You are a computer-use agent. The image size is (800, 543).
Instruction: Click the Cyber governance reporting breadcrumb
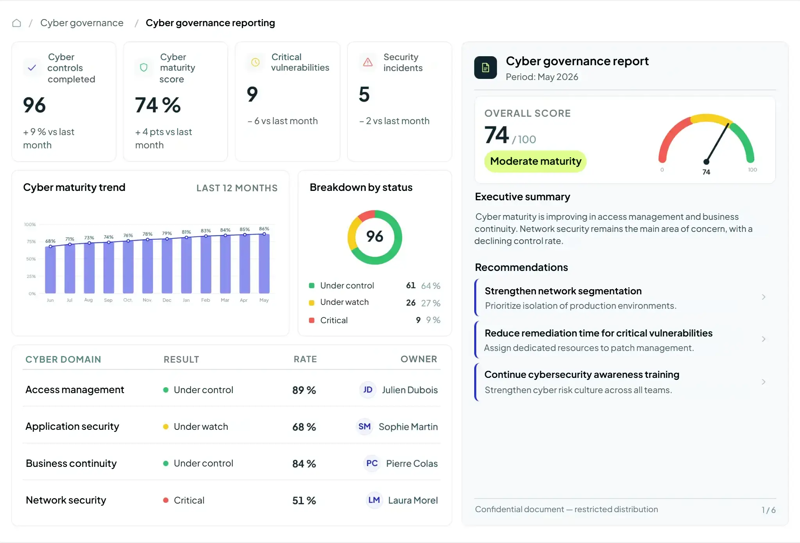pyautogui.click(x=210, y=23)
